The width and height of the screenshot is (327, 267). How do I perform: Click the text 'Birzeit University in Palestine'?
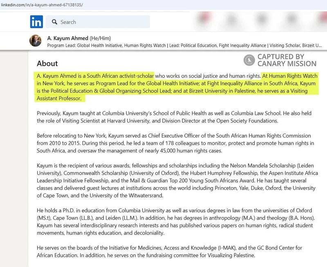222,91
